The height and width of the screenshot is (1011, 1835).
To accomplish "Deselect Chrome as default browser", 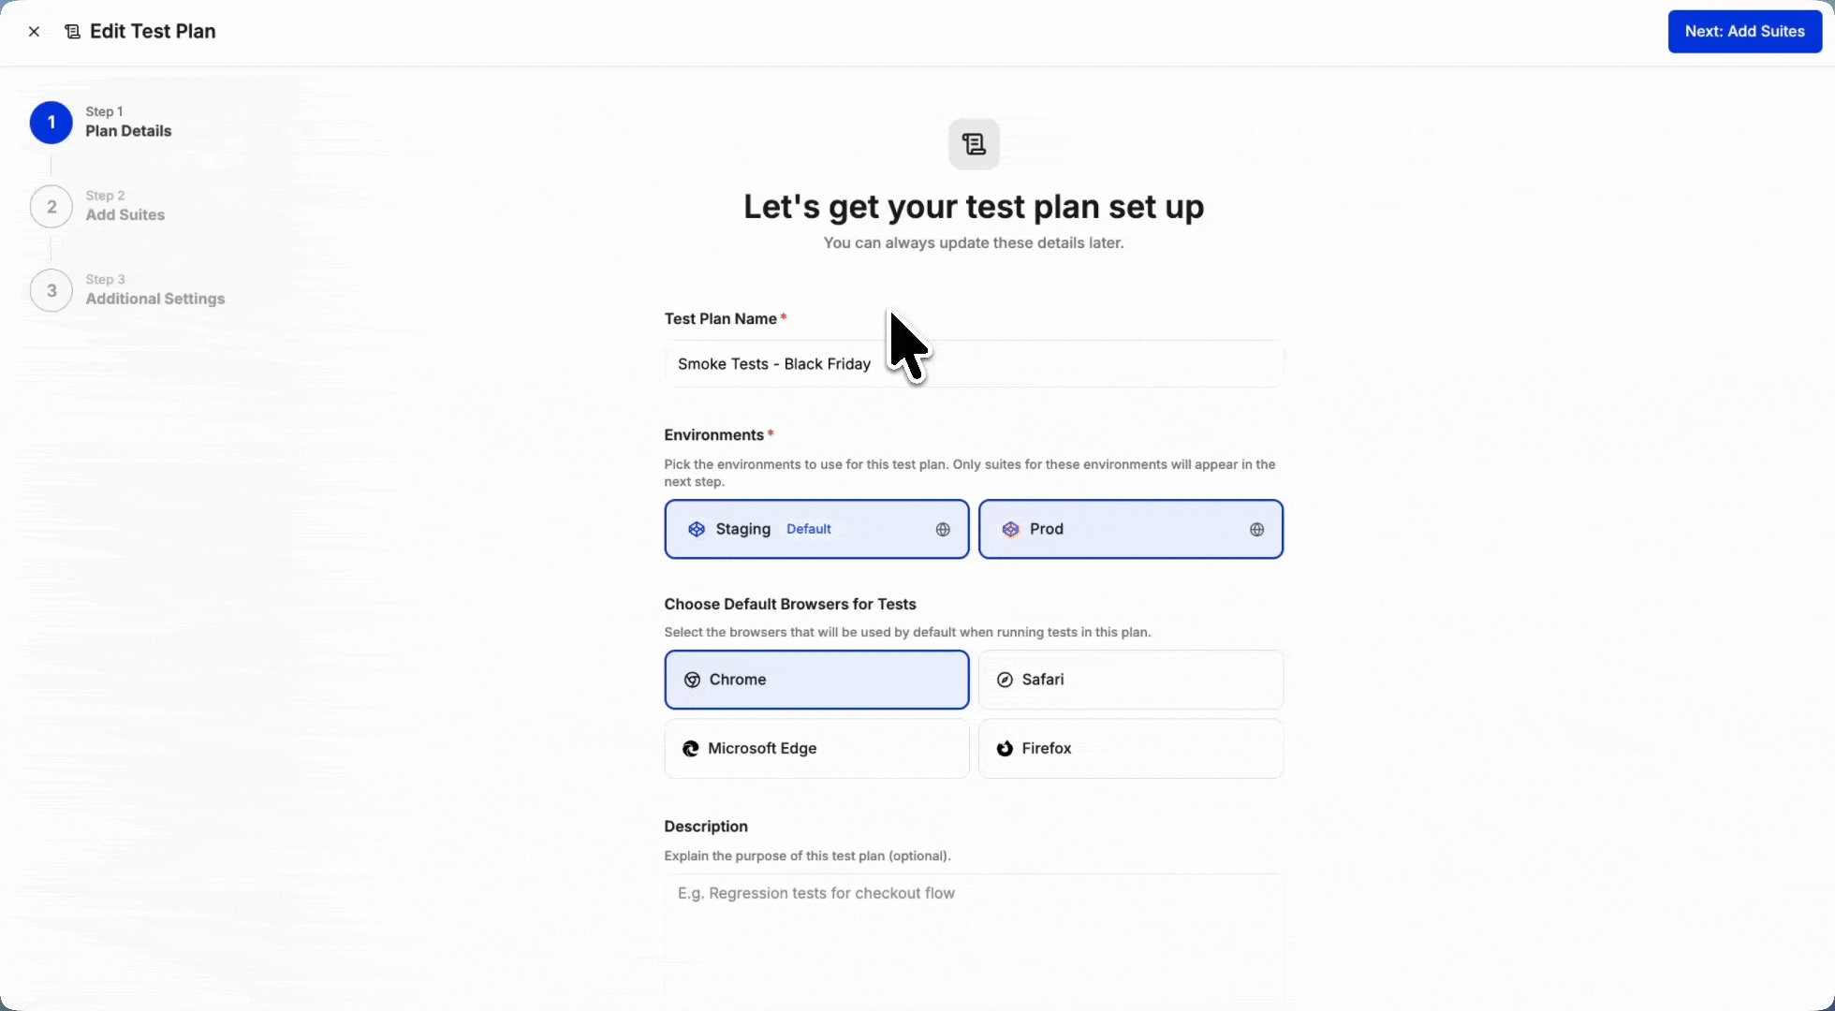I will point(815,680).
